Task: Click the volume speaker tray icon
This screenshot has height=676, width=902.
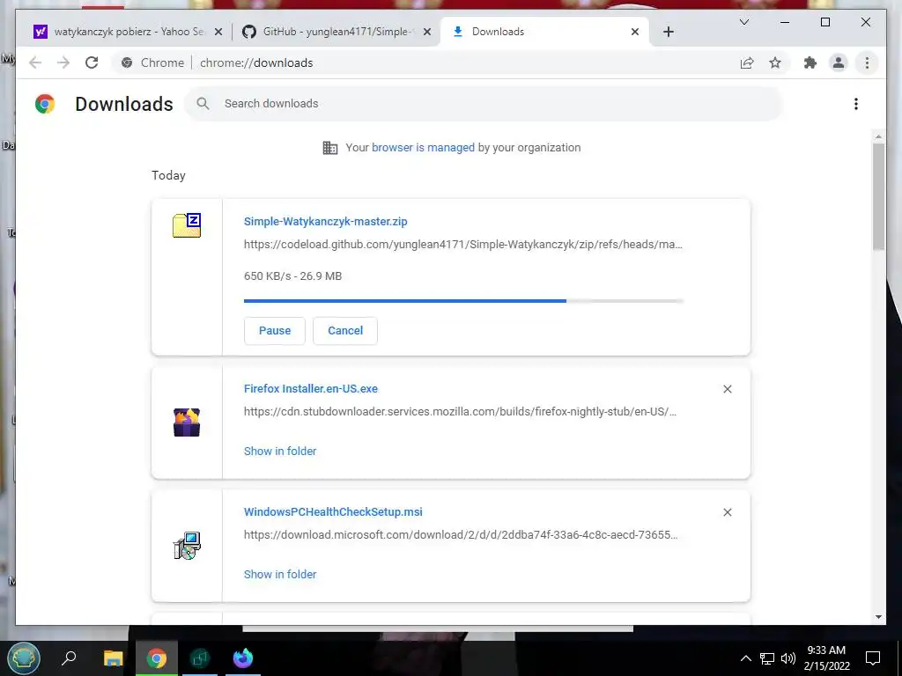Action: (788, 658)
